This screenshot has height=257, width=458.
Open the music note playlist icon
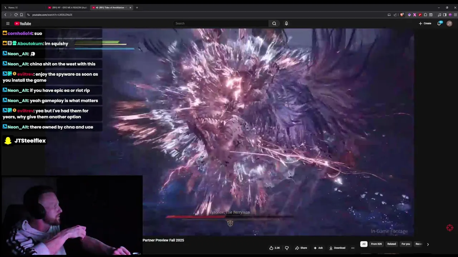coord(439,15)
